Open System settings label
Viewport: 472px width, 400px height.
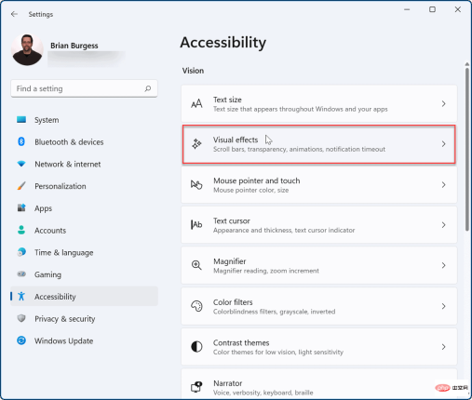tap(47, 120)
